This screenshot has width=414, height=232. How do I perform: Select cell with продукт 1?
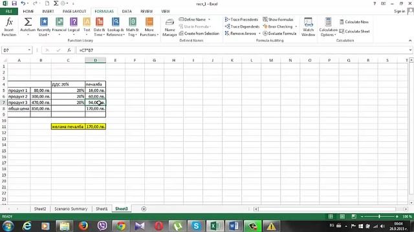pos(19,90)
